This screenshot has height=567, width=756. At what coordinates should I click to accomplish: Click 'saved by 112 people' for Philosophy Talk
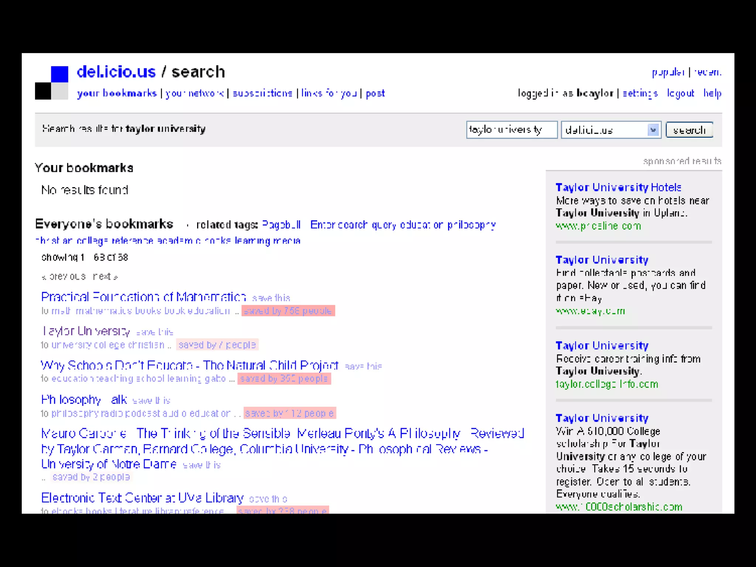point(289,413)
